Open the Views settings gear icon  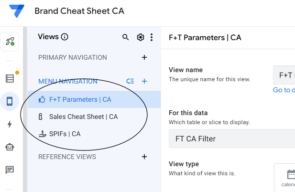coord(140,37)
